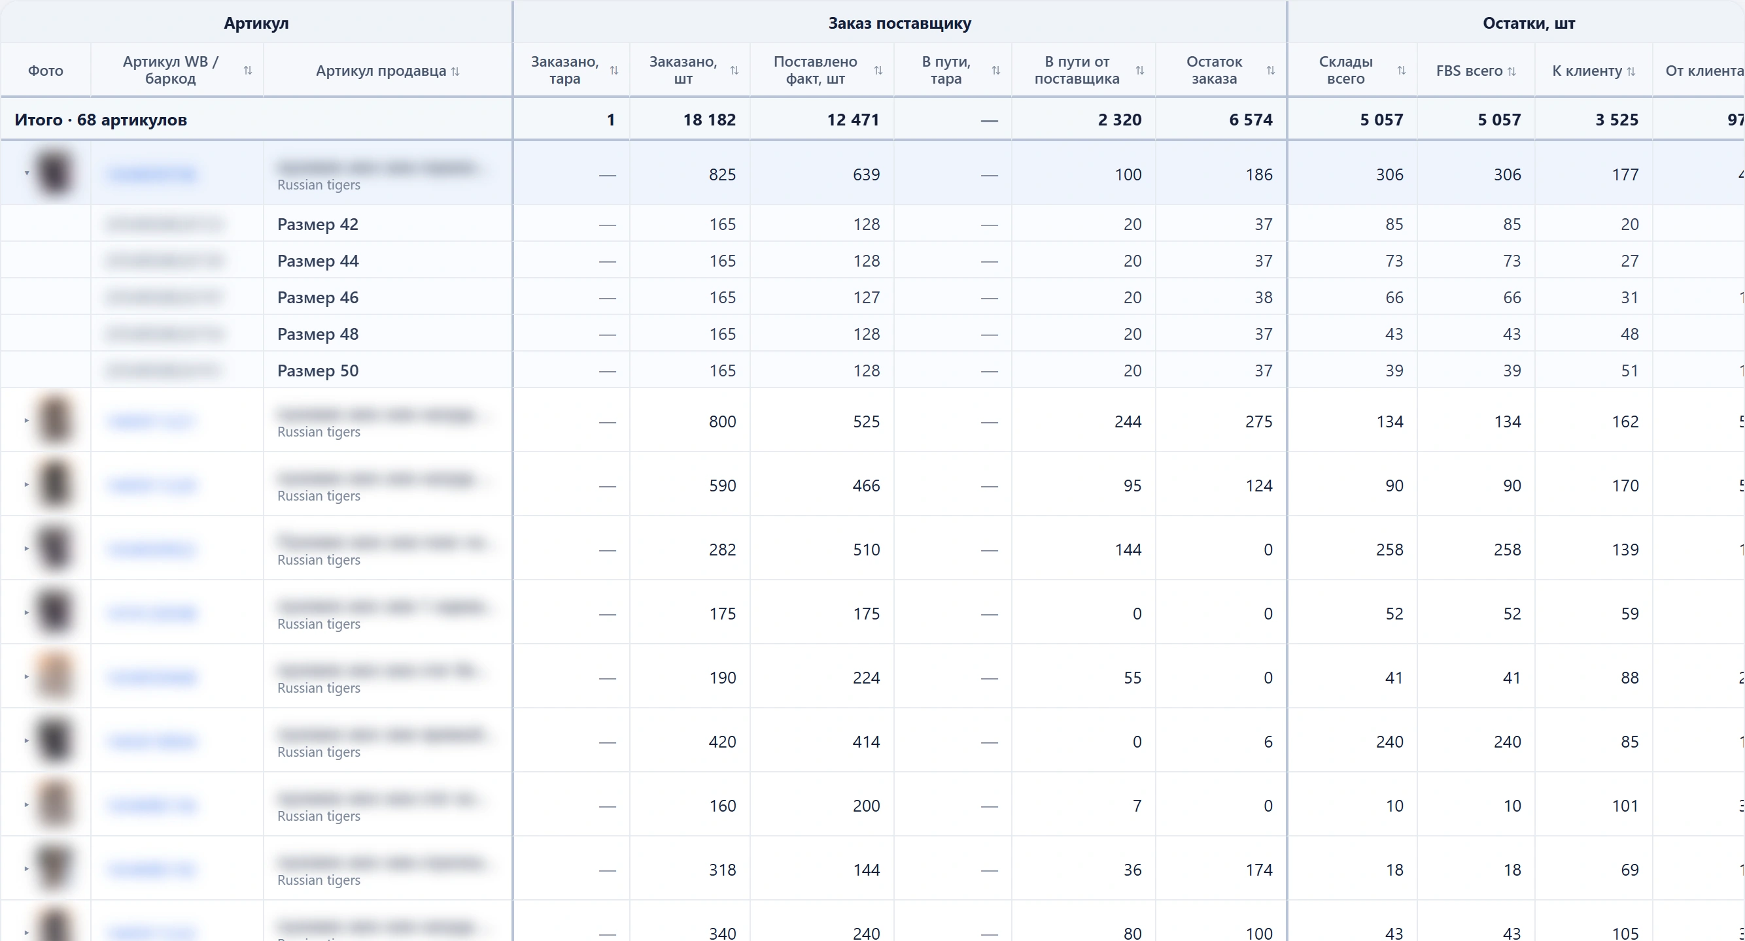Image resolution: width=1745 pixels, height=941 pixels.
Task: Open article link in row with 590 ordered
Action: (x=152, y=486)
